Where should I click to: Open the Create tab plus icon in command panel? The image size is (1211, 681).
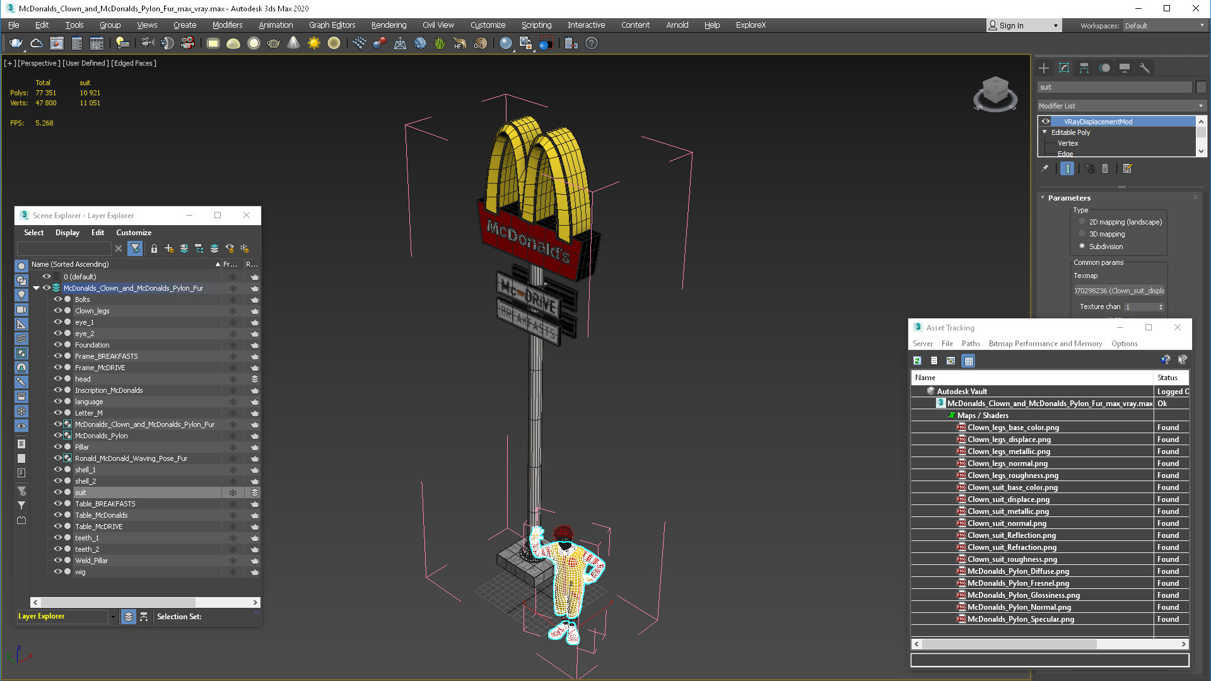[x=1044, y=68]
